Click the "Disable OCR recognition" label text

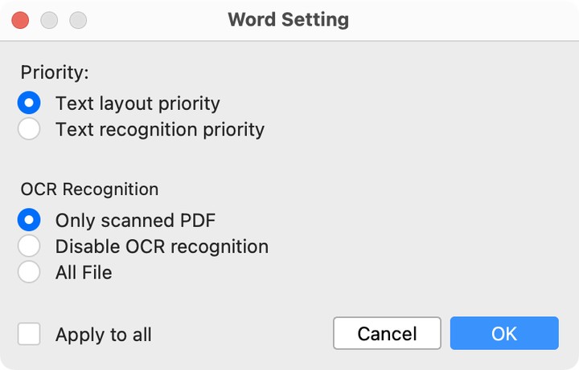coord(162,246)
